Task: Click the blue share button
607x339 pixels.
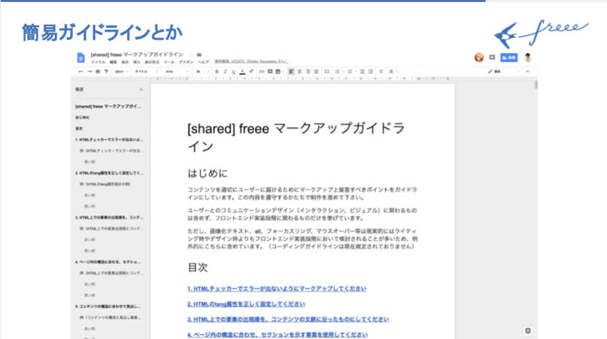Action: tap(509, 57)
